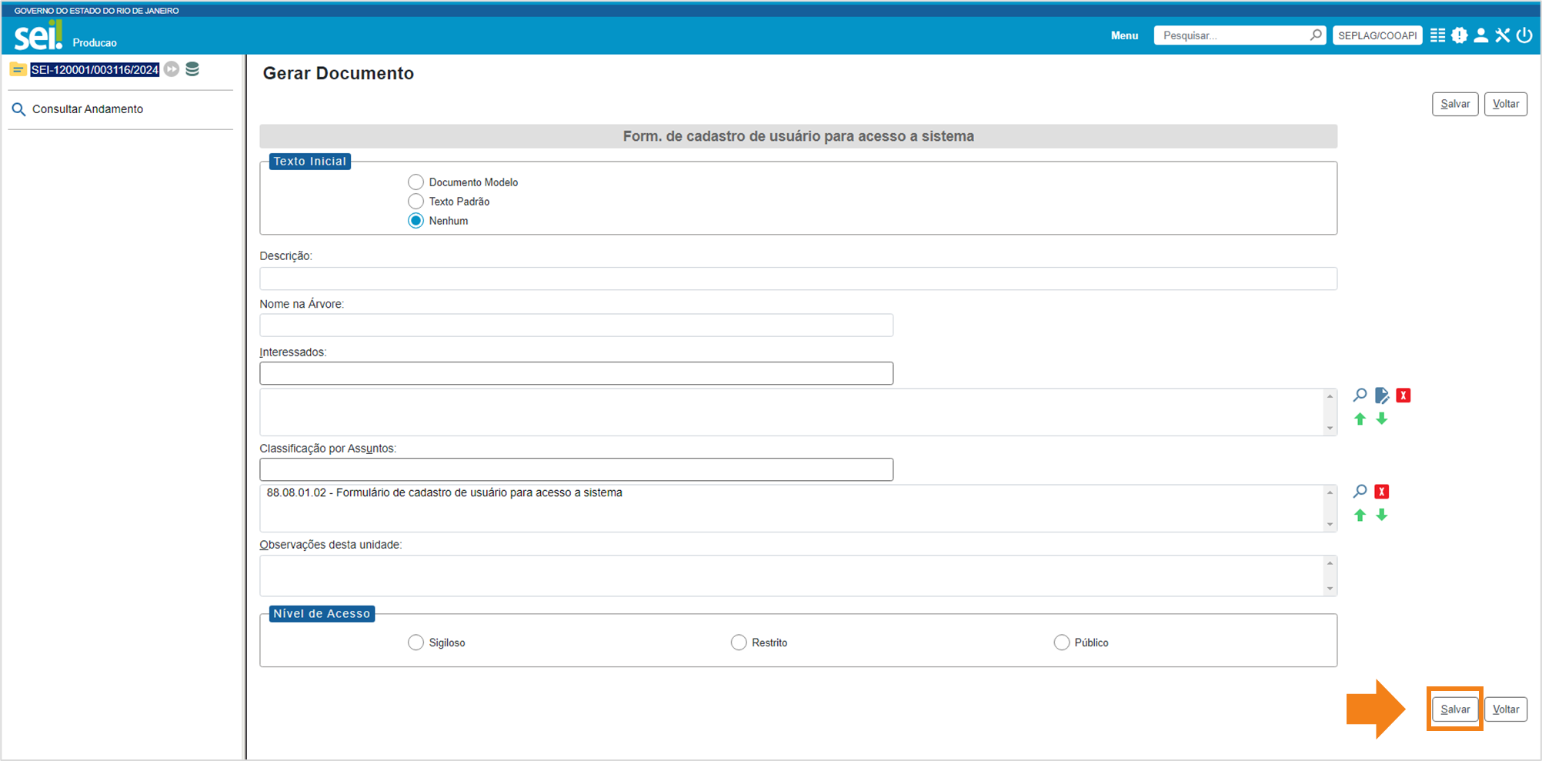The width and height of the screenshot is (1542, 761).
Task: Click the power logout icon
Action: [1524, 35]
